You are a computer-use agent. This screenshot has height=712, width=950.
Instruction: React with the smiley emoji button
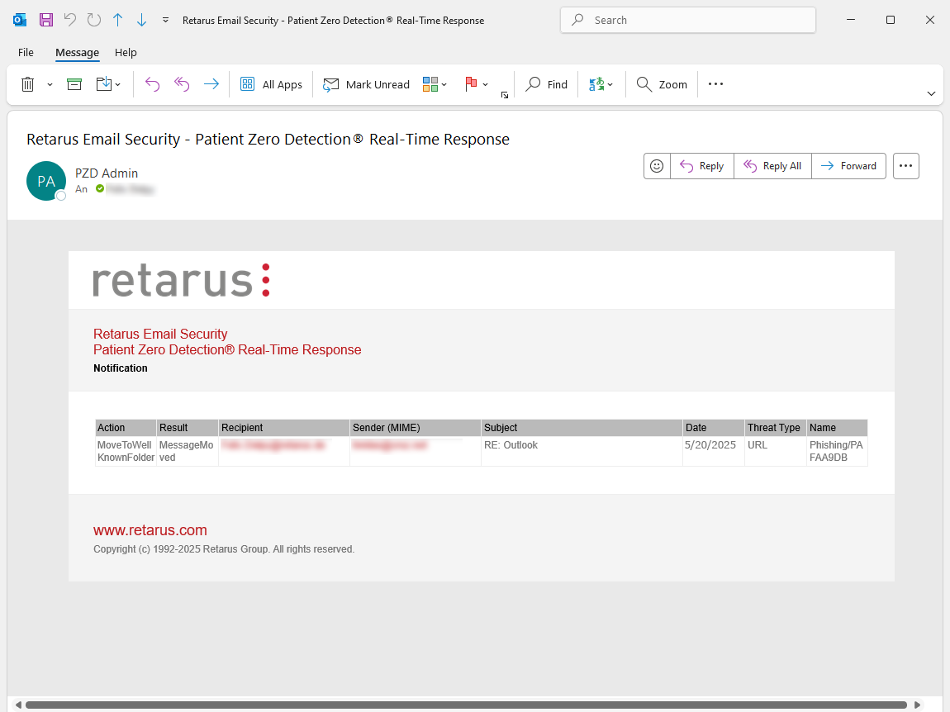click(x=657, y=166)
